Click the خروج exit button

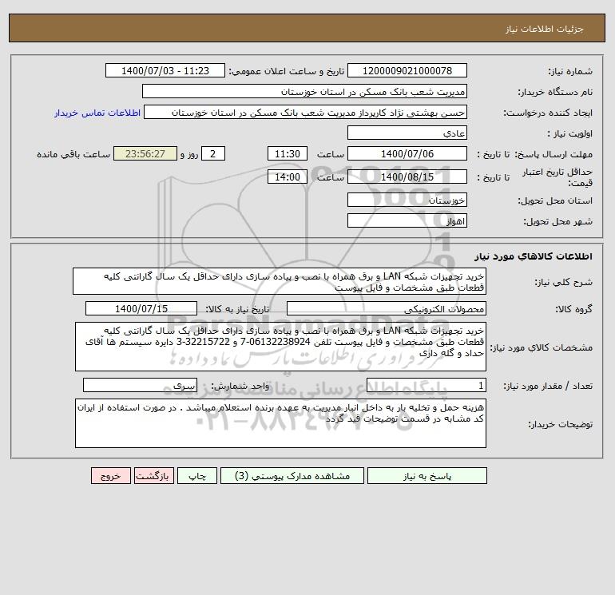point(110,476)
